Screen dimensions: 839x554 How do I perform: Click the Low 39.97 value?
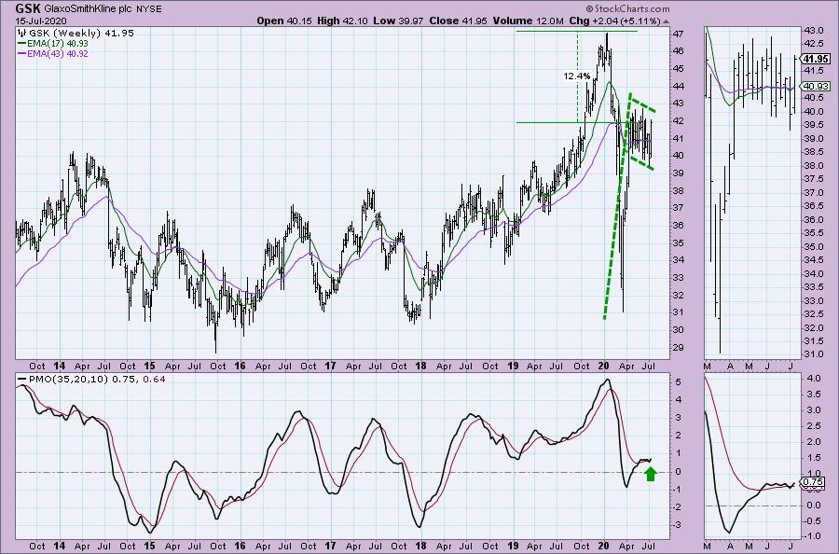398,21
